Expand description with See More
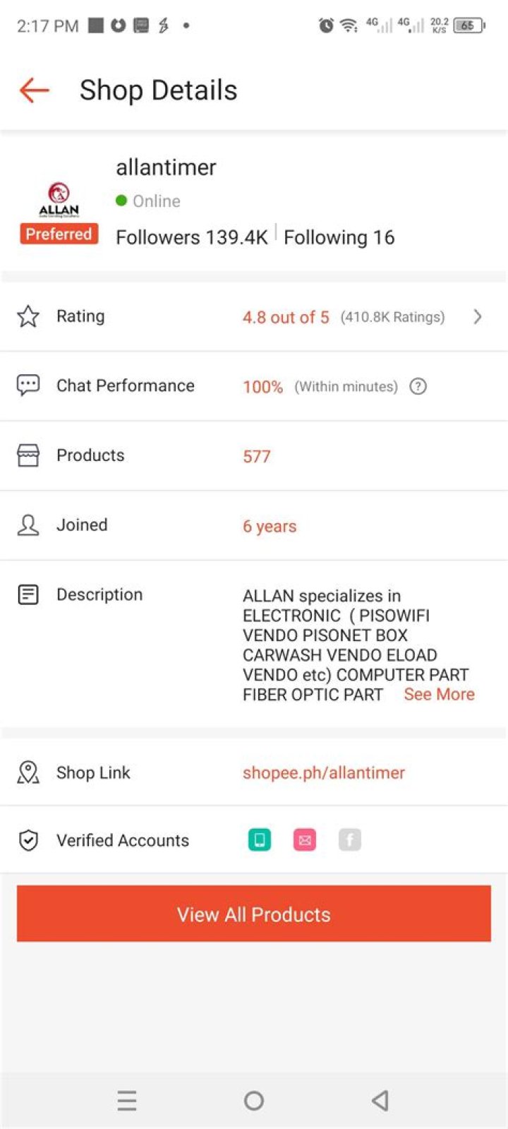This screenshot has height=1129, width=508. [439, 695]
